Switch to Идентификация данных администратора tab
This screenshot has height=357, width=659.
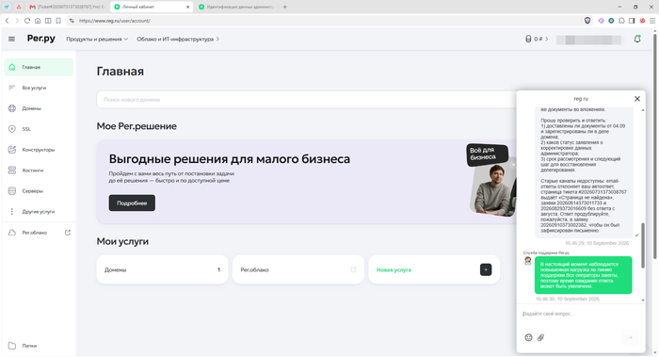coord(235,7)
